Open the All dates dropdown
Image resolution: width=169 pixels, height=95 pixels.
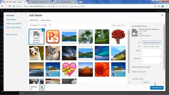click(x=46, y=25)
